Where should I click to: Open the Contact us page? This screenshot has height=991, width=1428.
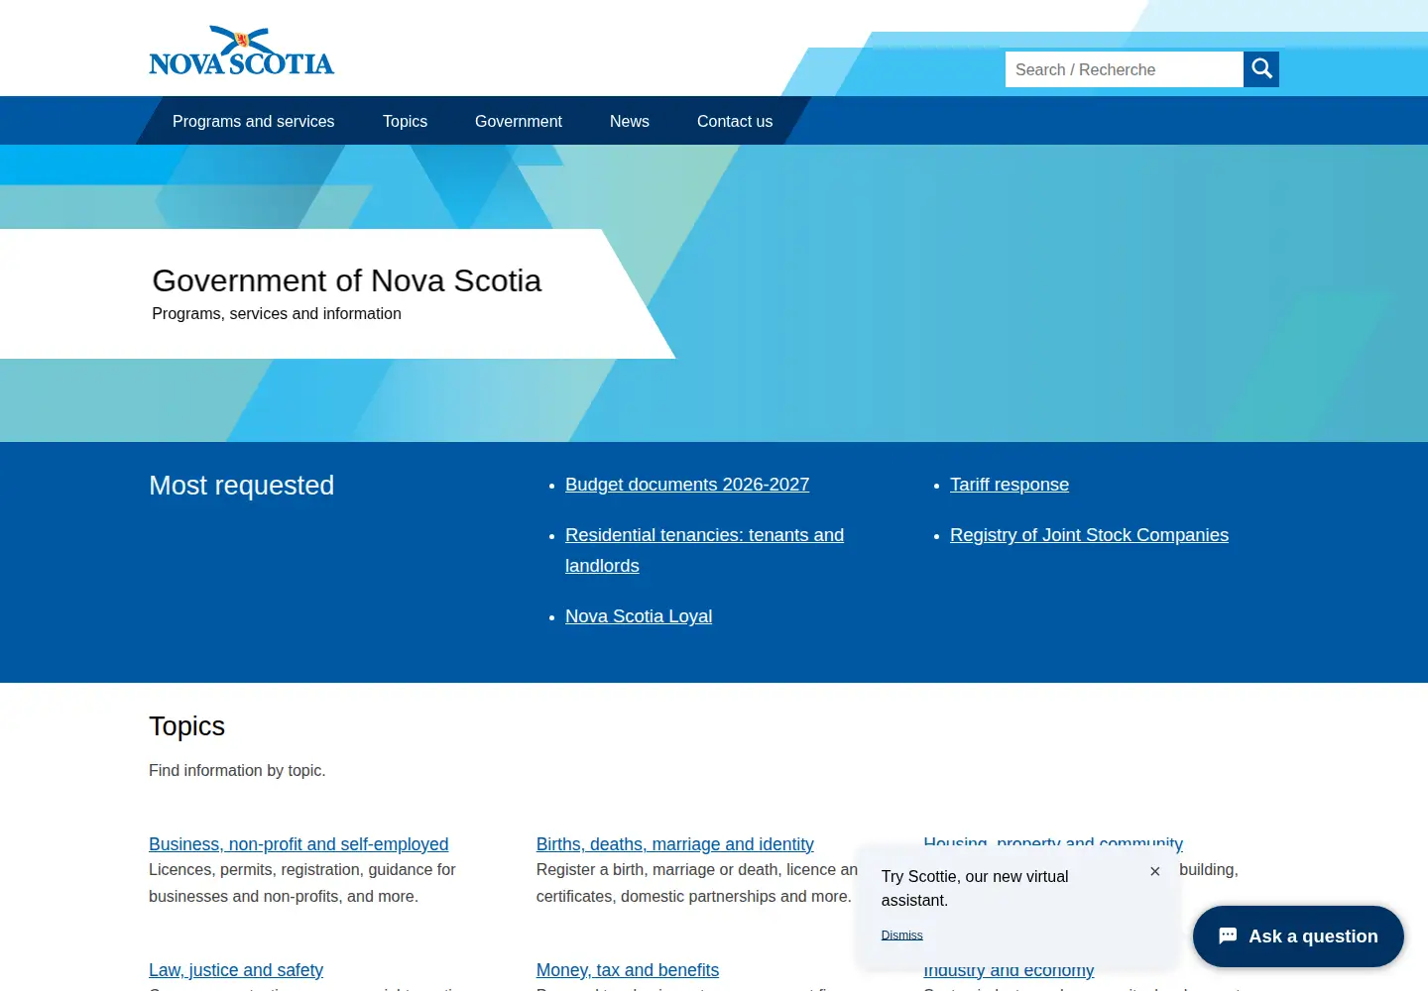pyautogui.click(x=735, y=121)
